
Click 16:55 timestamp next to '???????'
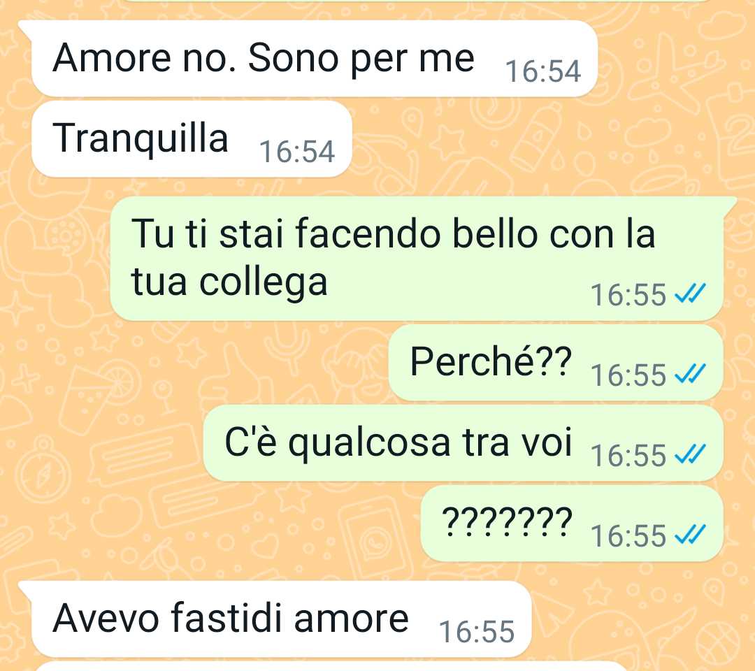[x=628, y=535]
